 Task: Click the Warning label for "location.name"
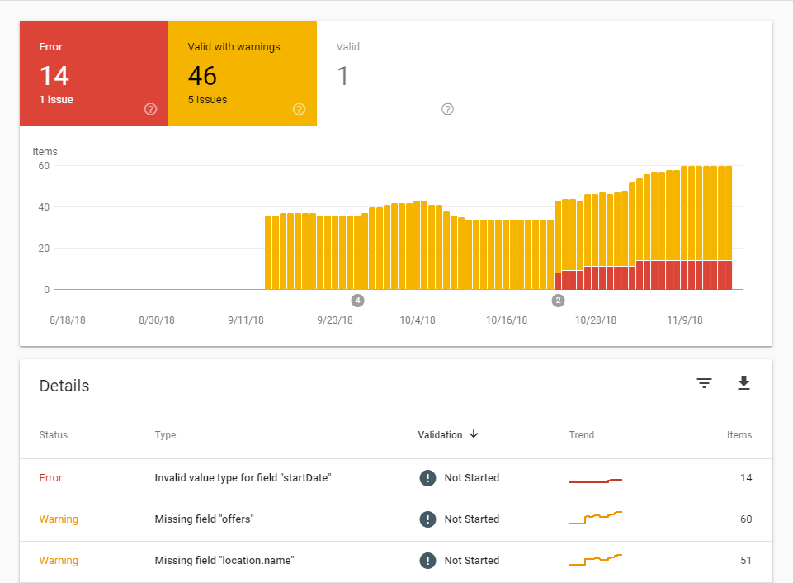(x=59, y=560)
